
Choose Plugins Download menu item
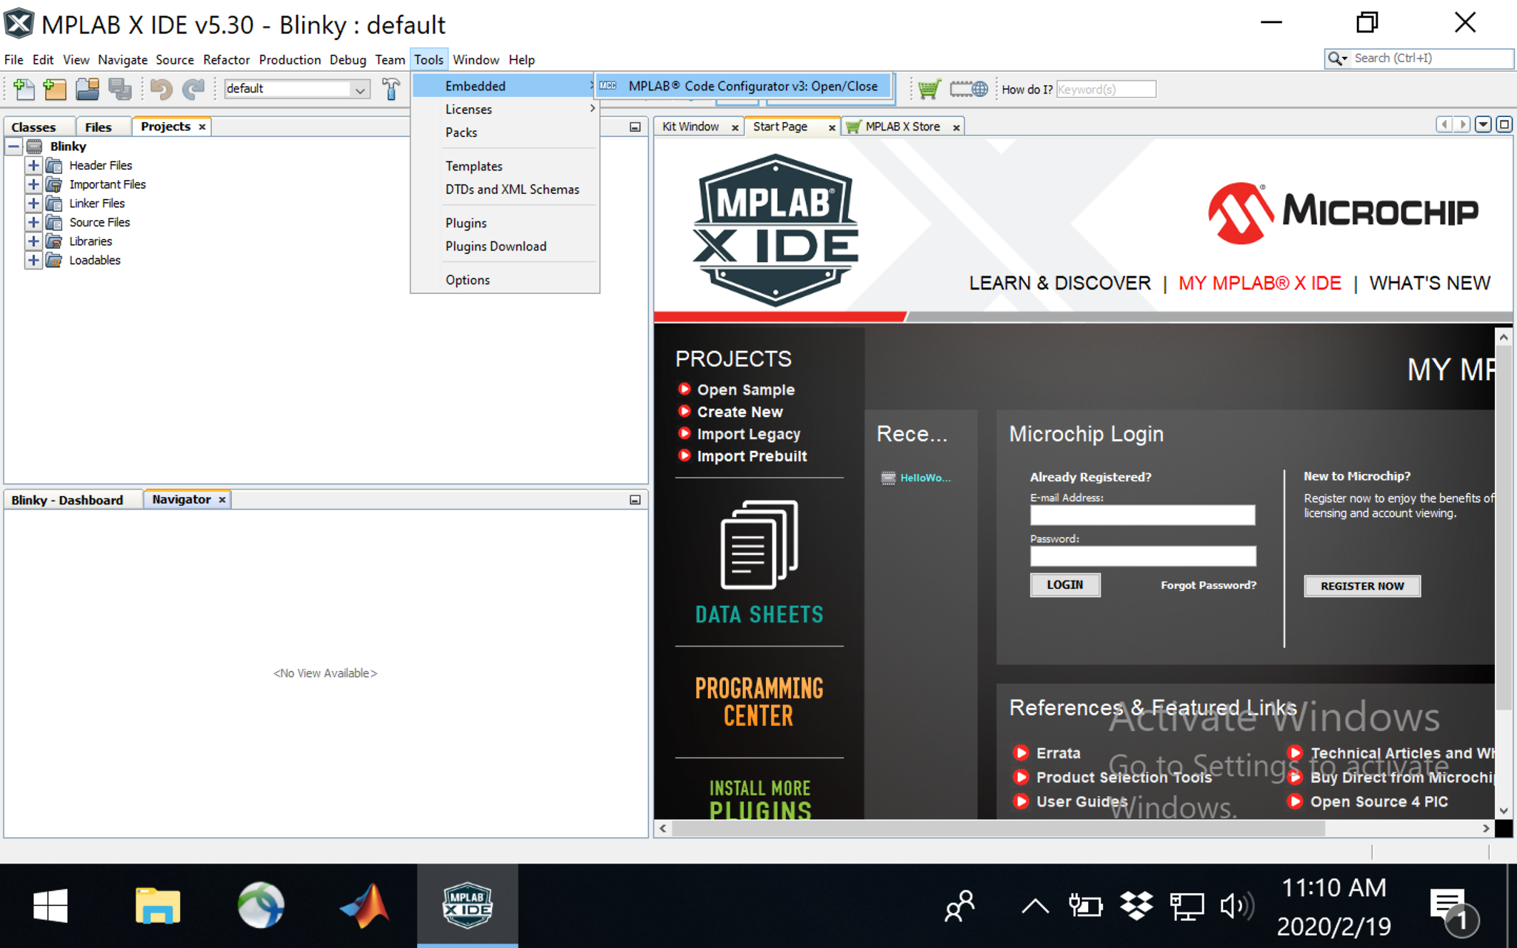(505, 247)
